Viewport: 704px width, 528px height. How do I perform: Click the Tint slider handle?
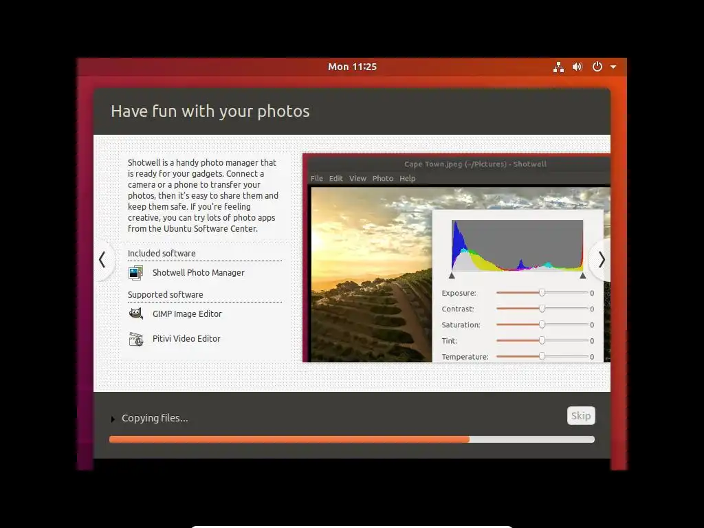[542, 341]
